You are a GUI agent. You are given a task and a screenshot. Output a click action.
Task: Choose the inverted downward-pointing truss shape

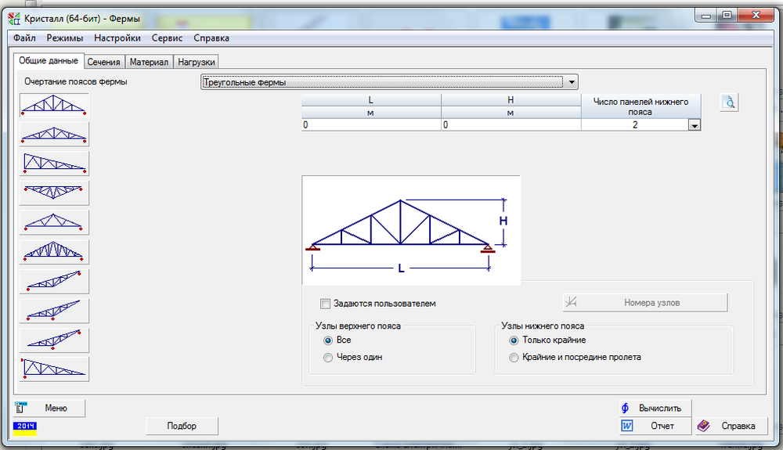tap(54, 193)
